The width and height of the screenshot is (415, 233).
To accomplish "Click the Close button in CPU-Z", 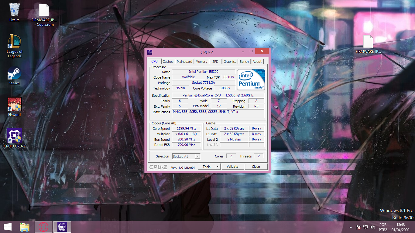I will coord(256,167).
